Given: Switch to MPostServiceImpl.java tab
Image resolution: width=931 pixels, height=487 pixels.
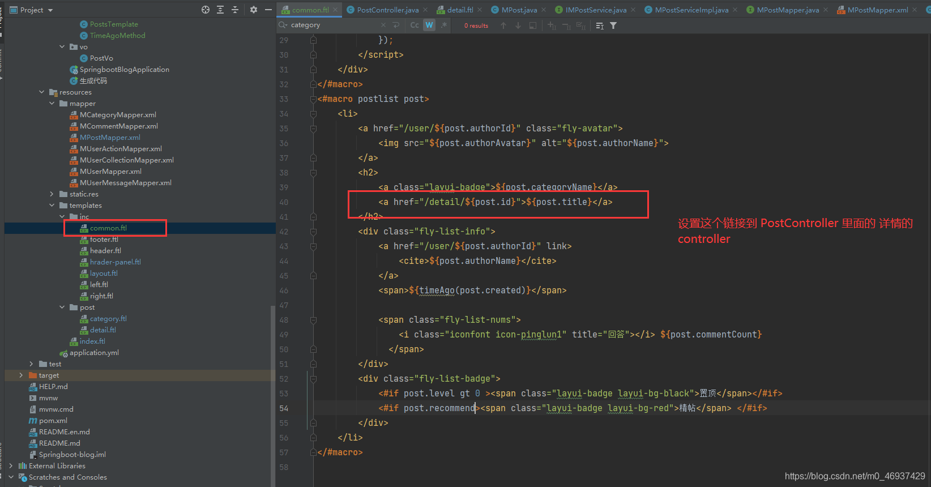Looking at the screenshot, I should [x=691, y=10].
